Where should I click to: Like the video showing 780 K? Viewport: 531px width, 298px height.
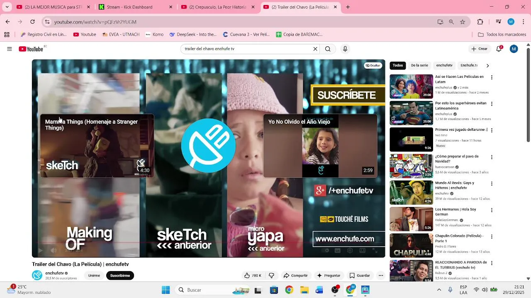tap(253, 276)
